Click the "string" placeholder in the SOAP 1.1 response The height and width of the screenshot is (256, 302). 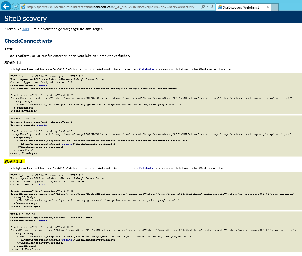[x=67, y=144]
